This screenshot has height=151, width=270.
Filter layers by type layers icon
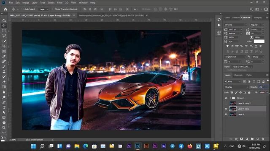tap(254, 81)
